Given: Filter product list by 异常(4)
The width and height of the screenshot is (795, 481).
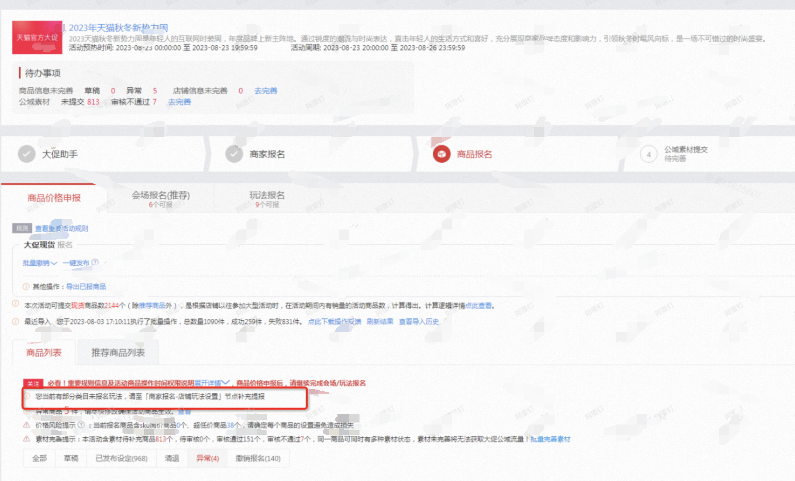Looking at the screenshot, I should [207, 458].
